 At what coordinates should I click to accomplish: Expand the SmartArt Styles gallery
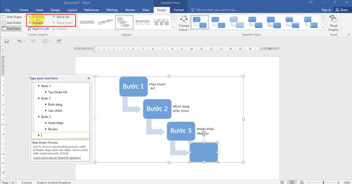point(323,28)
